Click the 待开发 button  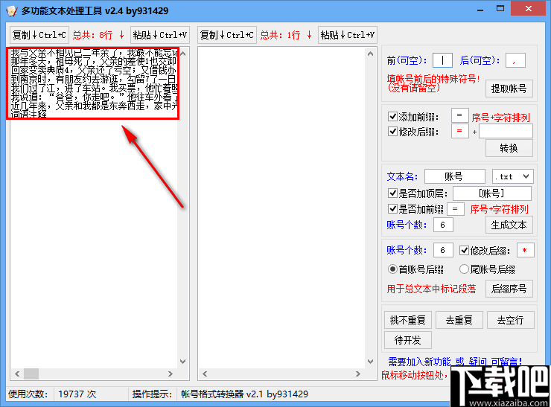(x=407, y=340)
